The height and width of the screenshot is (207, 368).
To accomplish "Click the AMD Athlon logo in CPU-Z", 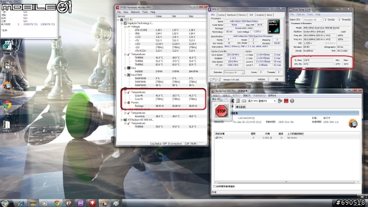I will [274, 26].
